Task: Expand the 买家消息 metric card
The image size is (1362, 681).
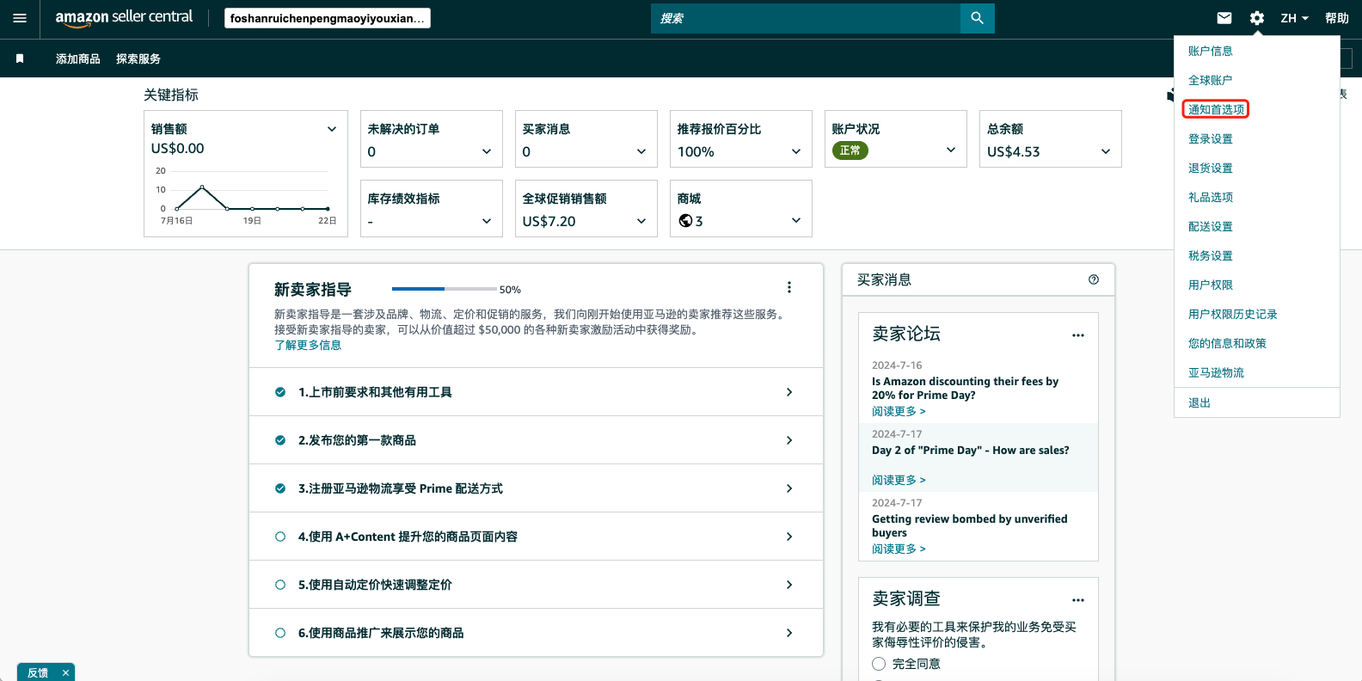Action: (641, 151)
